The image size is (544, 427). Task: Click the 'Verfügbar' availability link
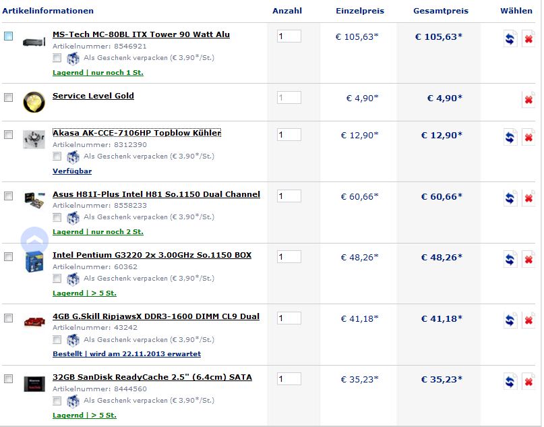(x=72, y=171)
